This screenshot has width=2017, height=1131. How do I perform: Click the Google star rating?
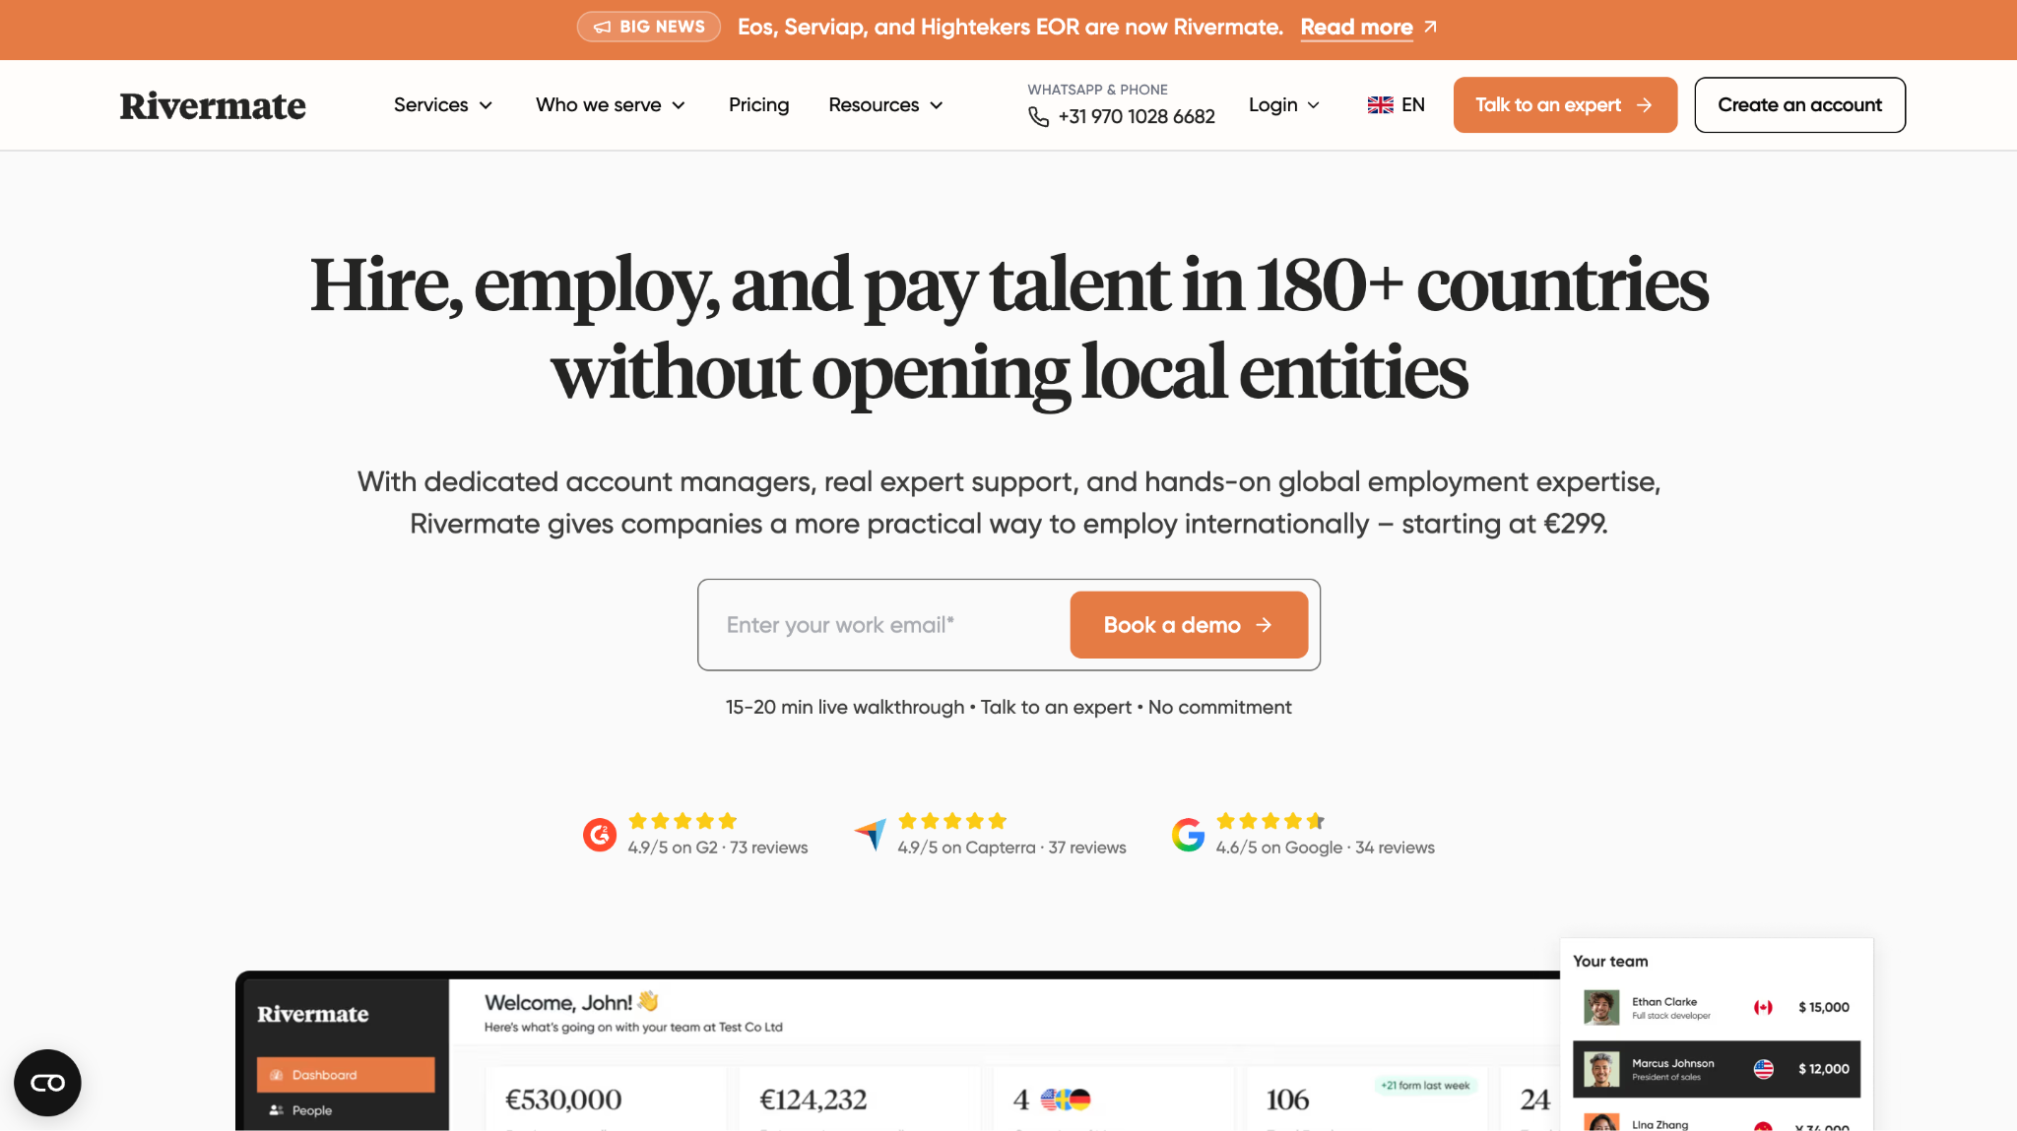[1270, 821]
